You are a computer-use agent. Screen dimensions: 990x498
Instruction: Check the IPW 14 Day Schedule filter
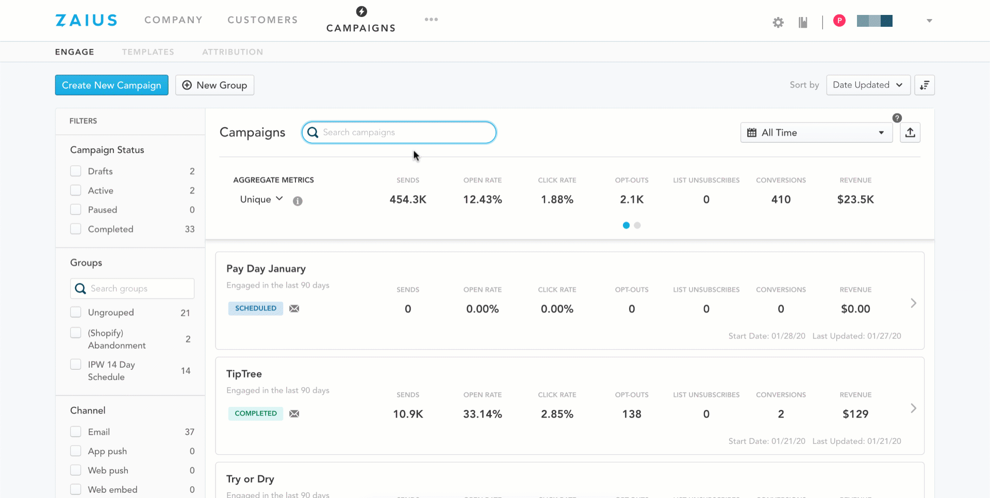(x=76, y=364)
